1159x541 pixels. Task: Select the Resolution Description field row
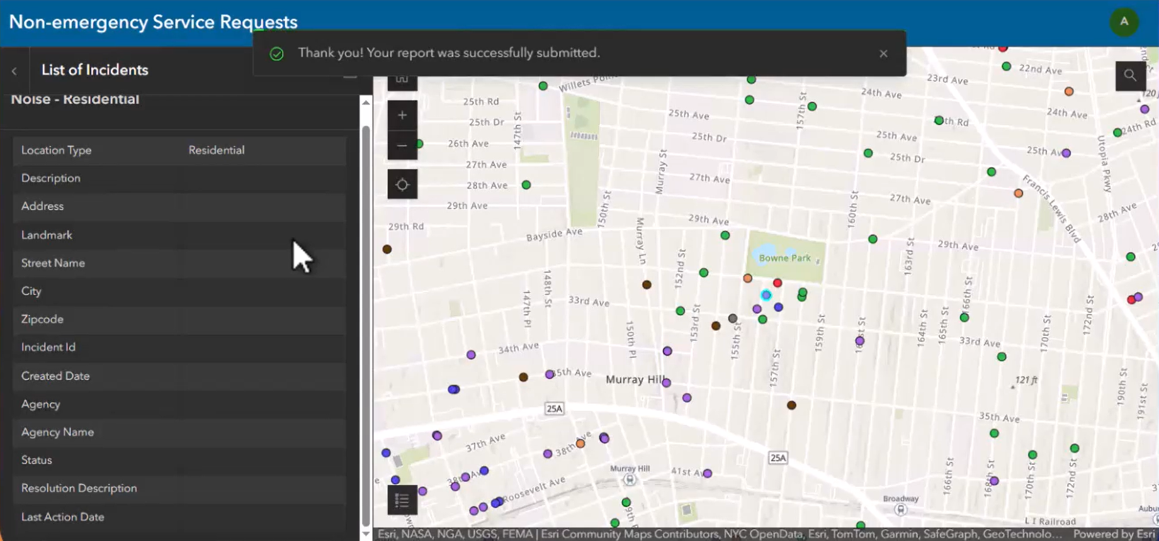pyautogui.click(x=179, y=488)
